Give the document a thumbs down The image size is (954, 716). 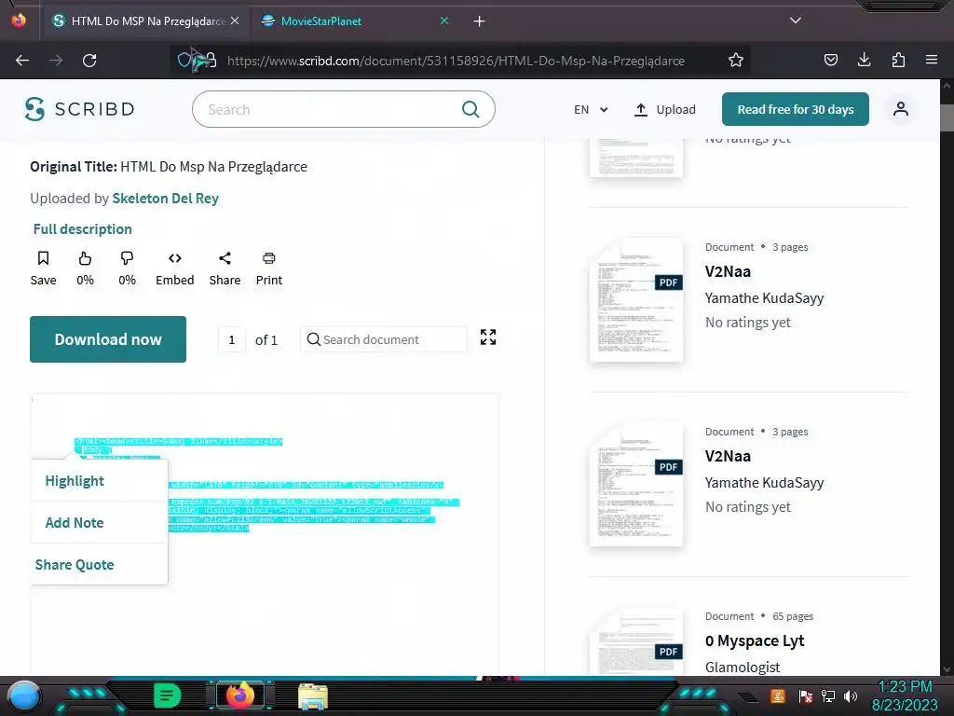(x=127, y=268)
